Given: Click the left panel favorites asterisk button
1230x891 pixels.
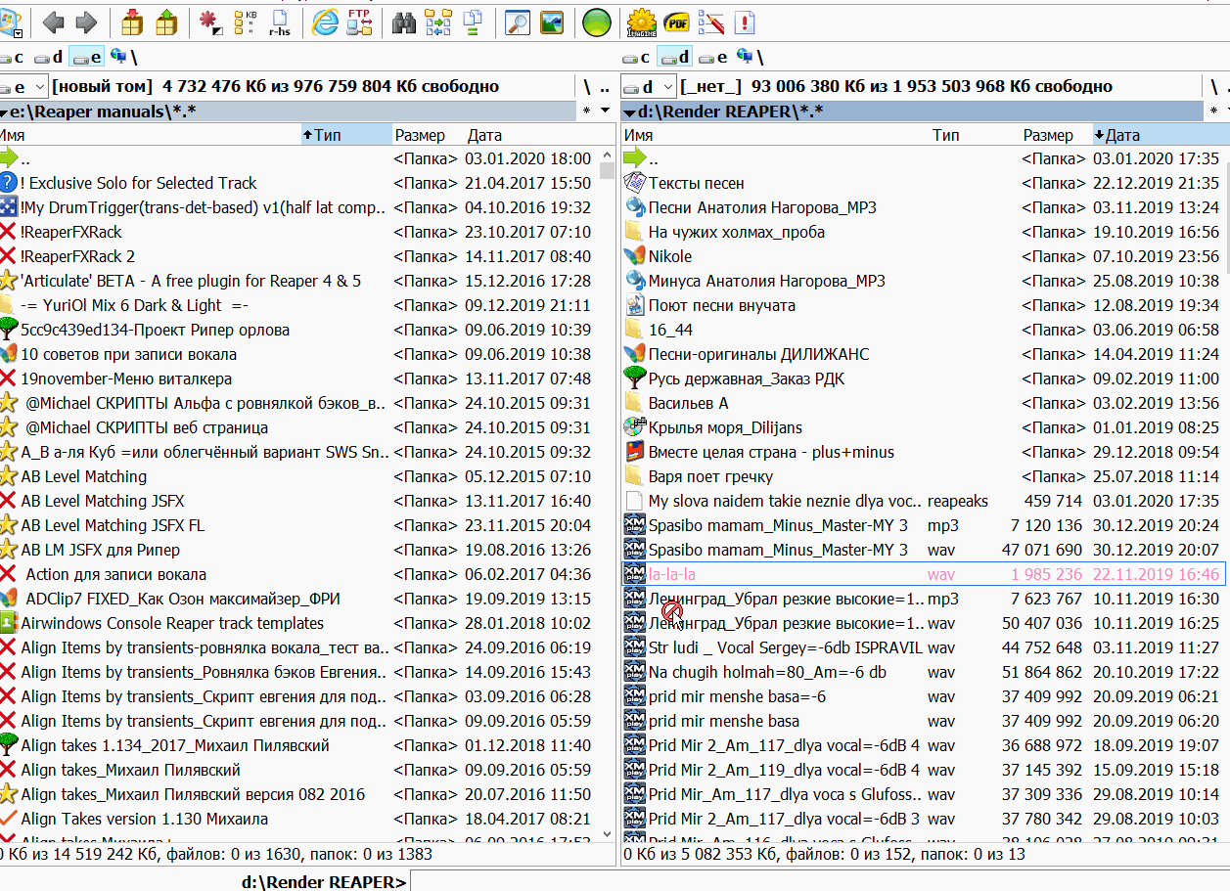Looking at the screenshot, I should point(586,111).
